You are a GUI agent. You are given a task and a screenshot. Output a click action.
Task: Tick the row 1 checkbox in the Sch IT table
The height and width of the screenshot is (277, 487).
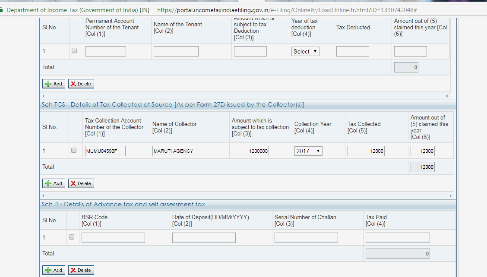point(72,237)
